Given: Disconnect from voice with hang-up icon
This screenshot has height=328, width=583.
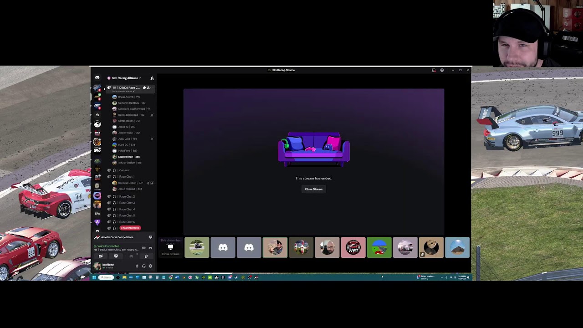Looking at the screenshot, I should [x=150, y=248].
